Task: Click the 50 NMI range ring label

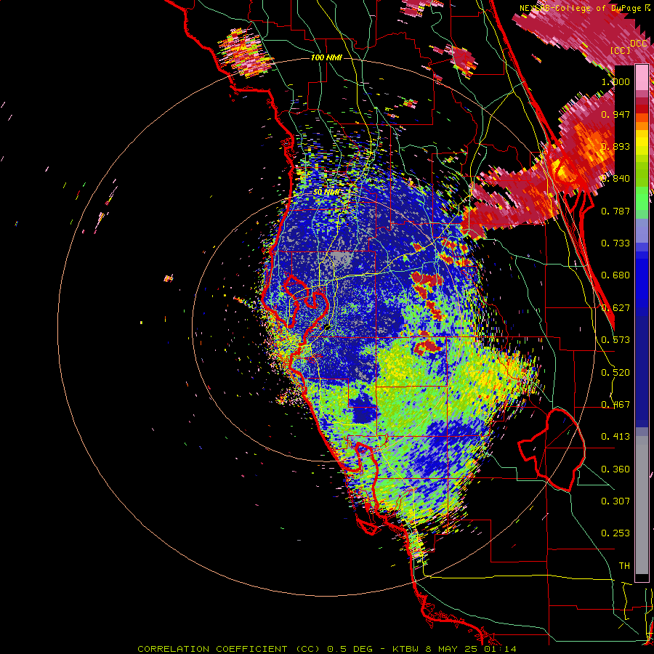Action: (326, 193)
